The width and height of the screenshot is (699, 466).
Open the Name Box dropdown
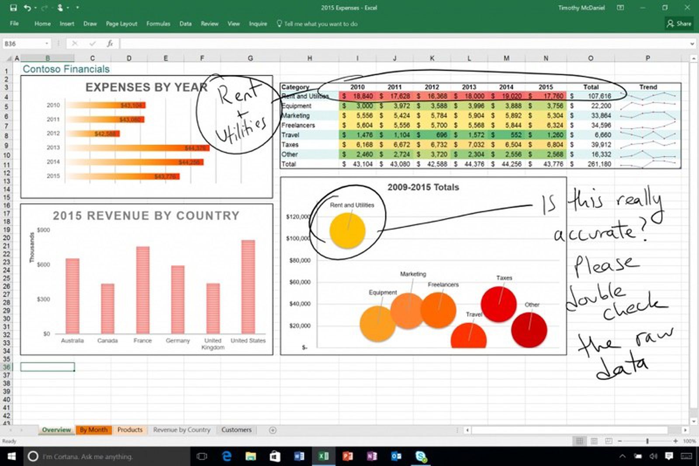coord(47,43)
